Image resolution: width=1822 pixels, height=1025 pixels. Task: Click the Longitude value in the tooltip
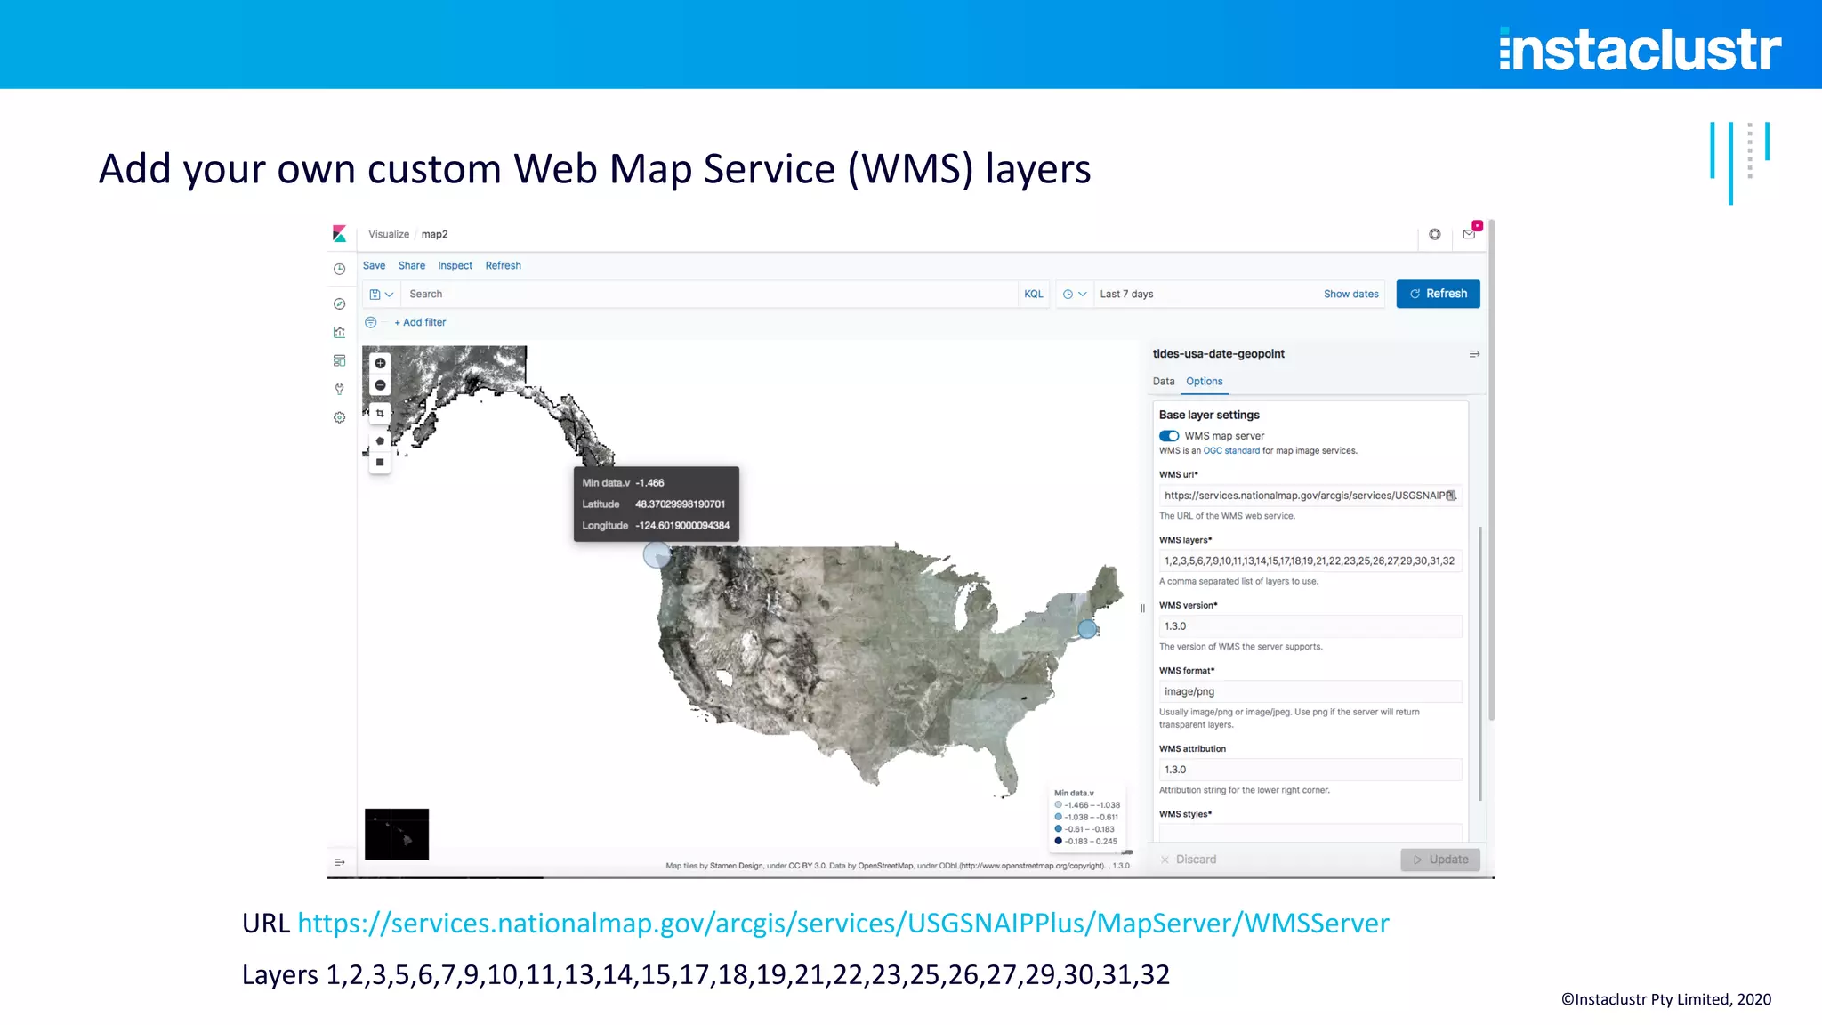point(682,526)
